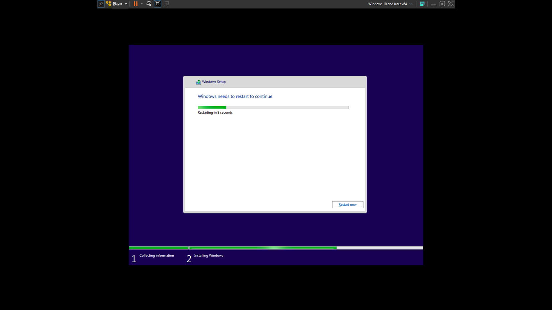The image size is (552, 310).
Task: Minimize the VMware Player window
Action: point(434,4)
